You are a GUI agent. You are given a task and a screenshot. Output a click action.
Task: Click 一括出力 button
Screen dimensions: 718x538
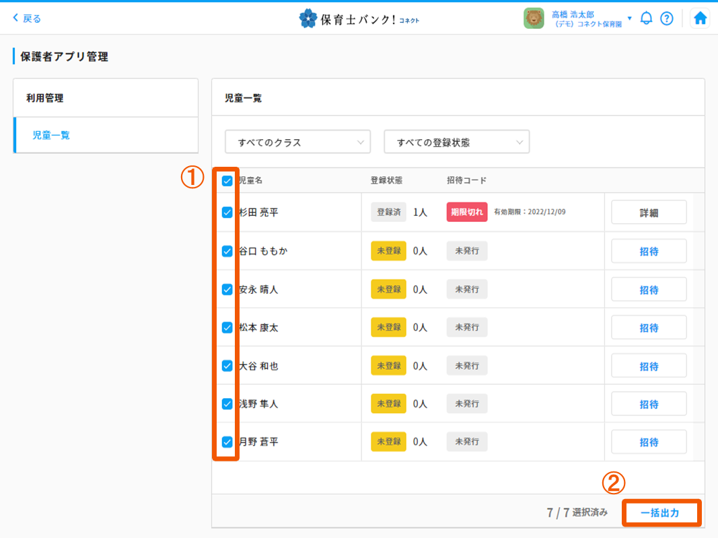pyautogui.click(x=660, y=513)
